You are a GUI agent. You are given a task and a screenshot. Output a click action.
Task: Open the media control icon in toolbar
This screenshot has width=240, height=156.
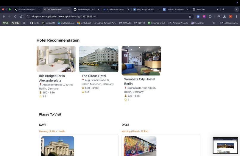tap(219, 17)
